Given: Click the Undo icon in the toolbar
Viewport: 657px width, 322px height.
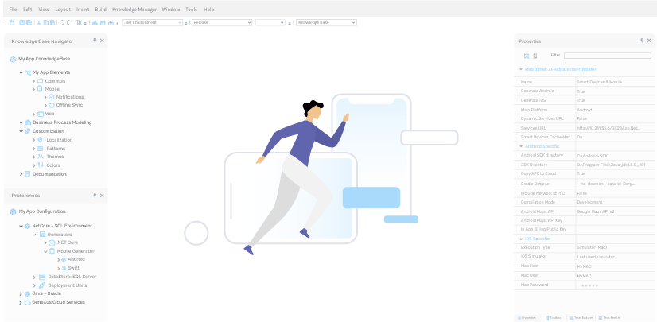Looking at the screenshot, I should click(x=61, y=22).
